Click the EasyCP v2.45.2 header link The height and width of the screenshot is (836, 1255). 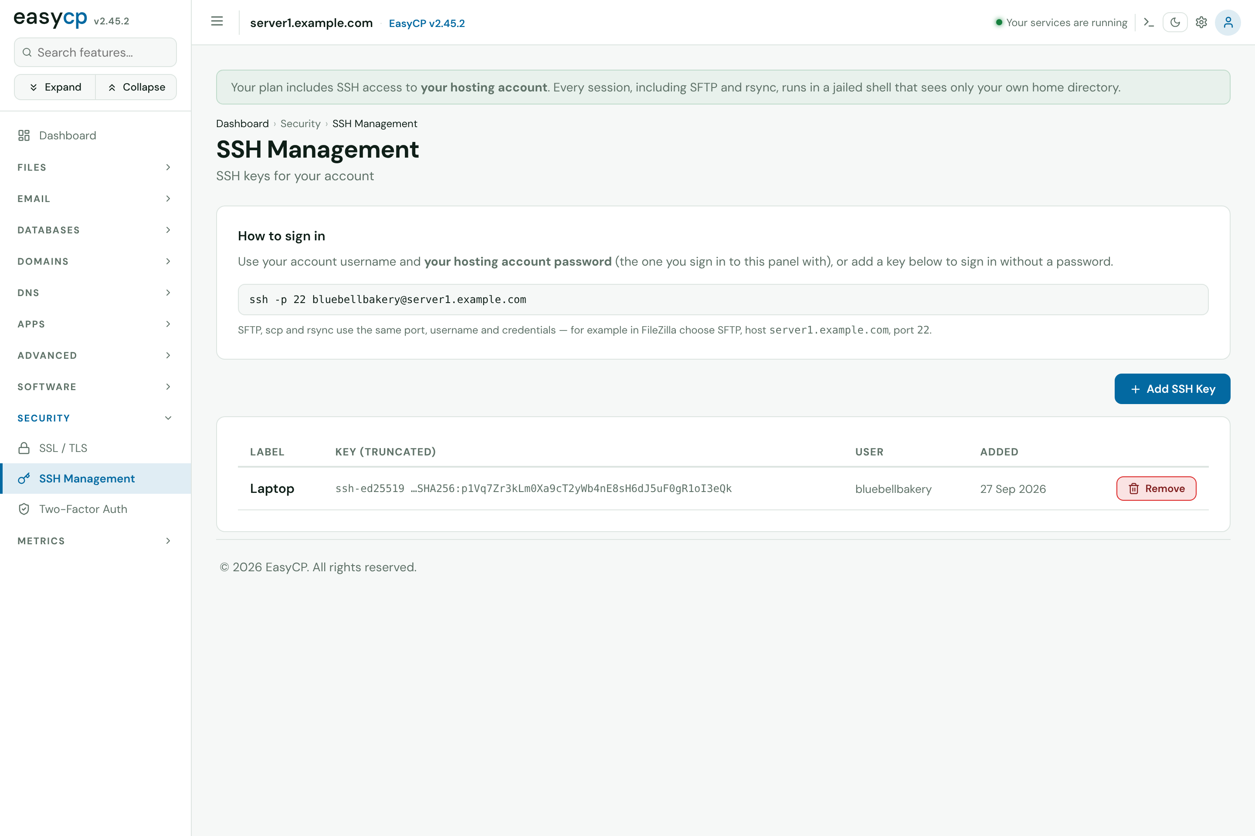[x=427, y=24]
